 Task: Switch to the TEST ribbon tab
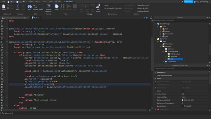pos(45,2)
